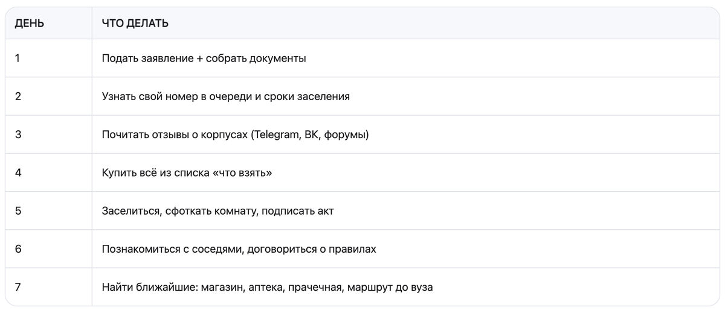Click 'Купить всё из списка' row text
The image size is (725, 313).
[187, 172]
